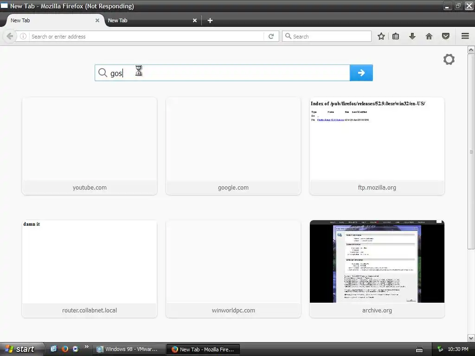Click the 10:30 PM system clock
475x356 pixels.
[458, 349]
